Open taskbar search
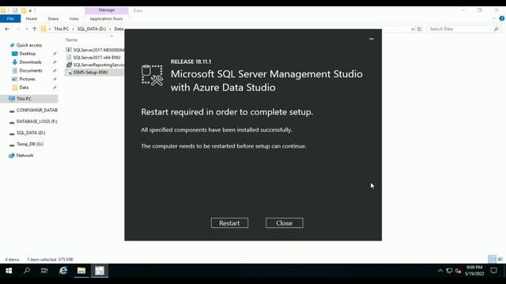 [x=27, y=271]
